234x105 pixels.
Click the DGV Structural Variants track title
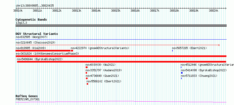pyautogui.click(x=37, y=34)
